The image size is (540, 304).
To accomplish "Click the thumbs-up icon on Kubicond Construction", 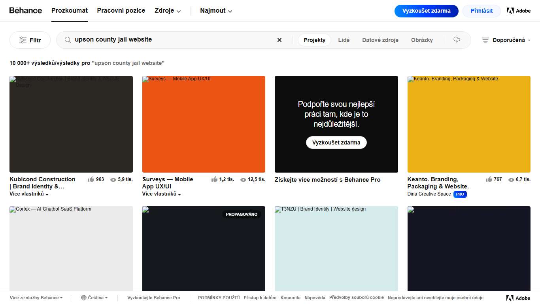I will [91, 179].
